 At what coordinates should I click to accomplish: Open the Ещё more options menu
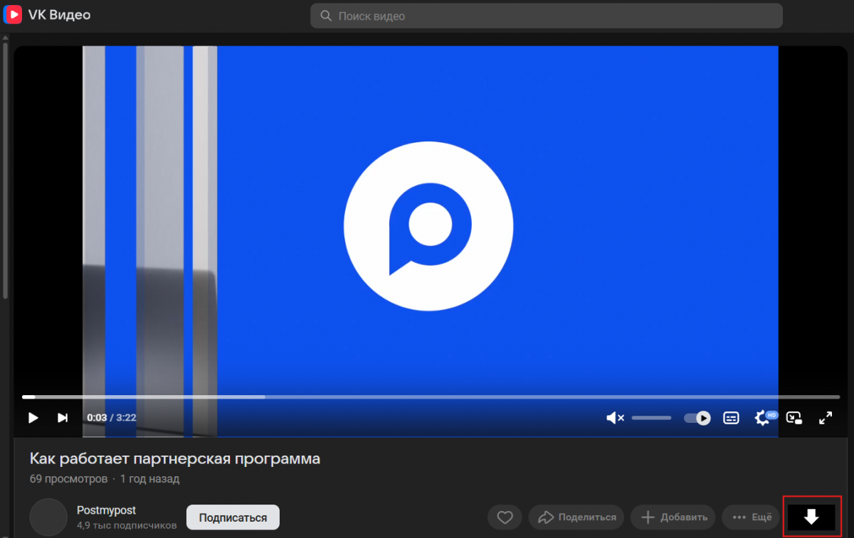(751, 517)
